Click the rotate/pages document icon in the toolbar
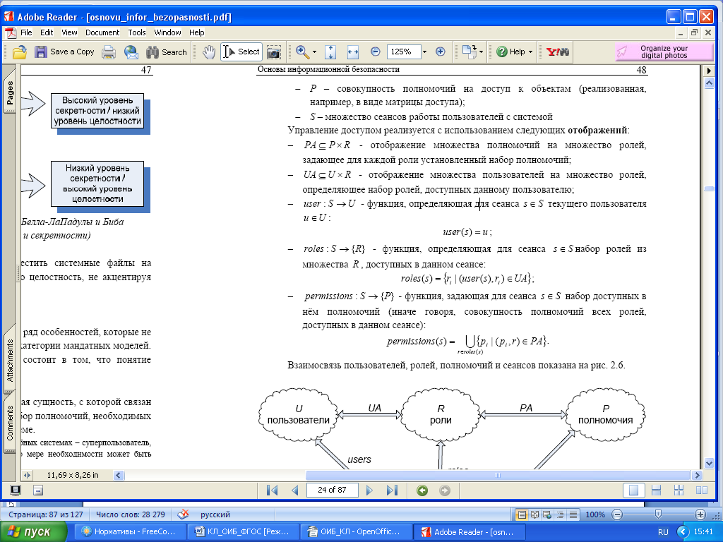Screen dimensions: 723x542 [x=469, y=52]
